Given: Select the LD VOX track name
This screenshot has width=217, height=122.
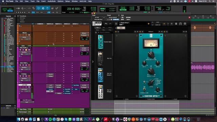Looking at the screenshot, I should [x=24, y=85].
